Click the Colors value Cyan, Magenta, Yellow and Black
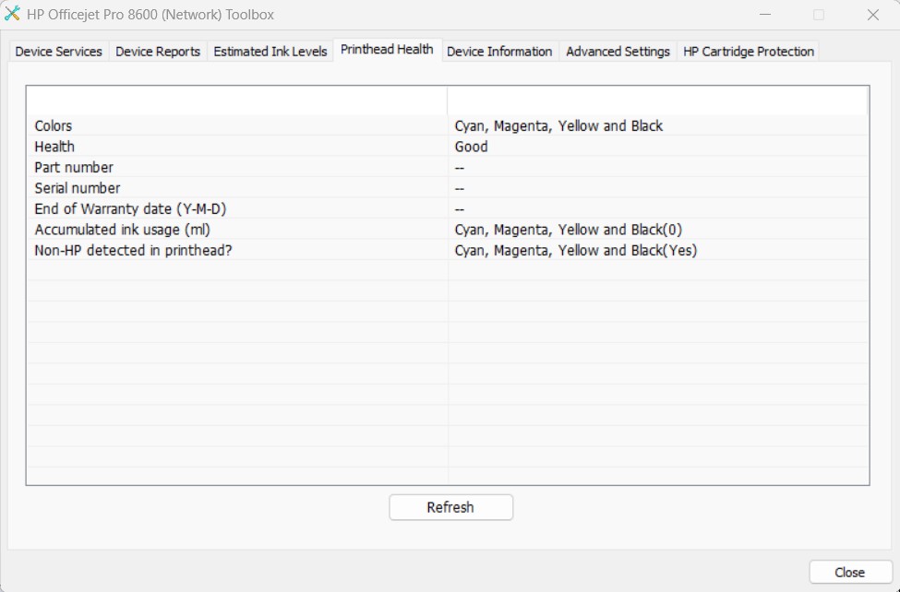The width and height of the screenshot is (900, 592). [558, 125]
